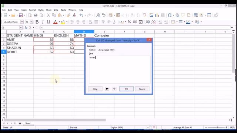This screenshot has height=133, width=237.
Task: Click the Print icon
Action: (36, 15)
